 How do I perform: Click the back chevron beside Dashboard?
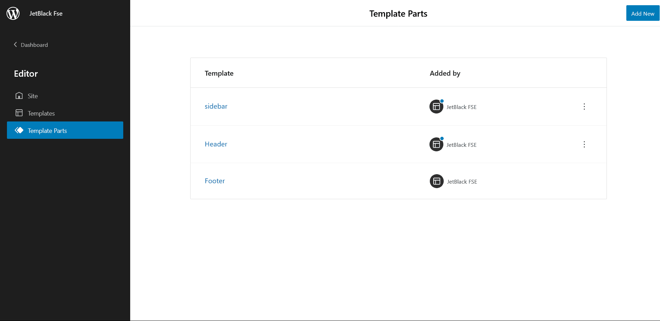tap(15, 44)
